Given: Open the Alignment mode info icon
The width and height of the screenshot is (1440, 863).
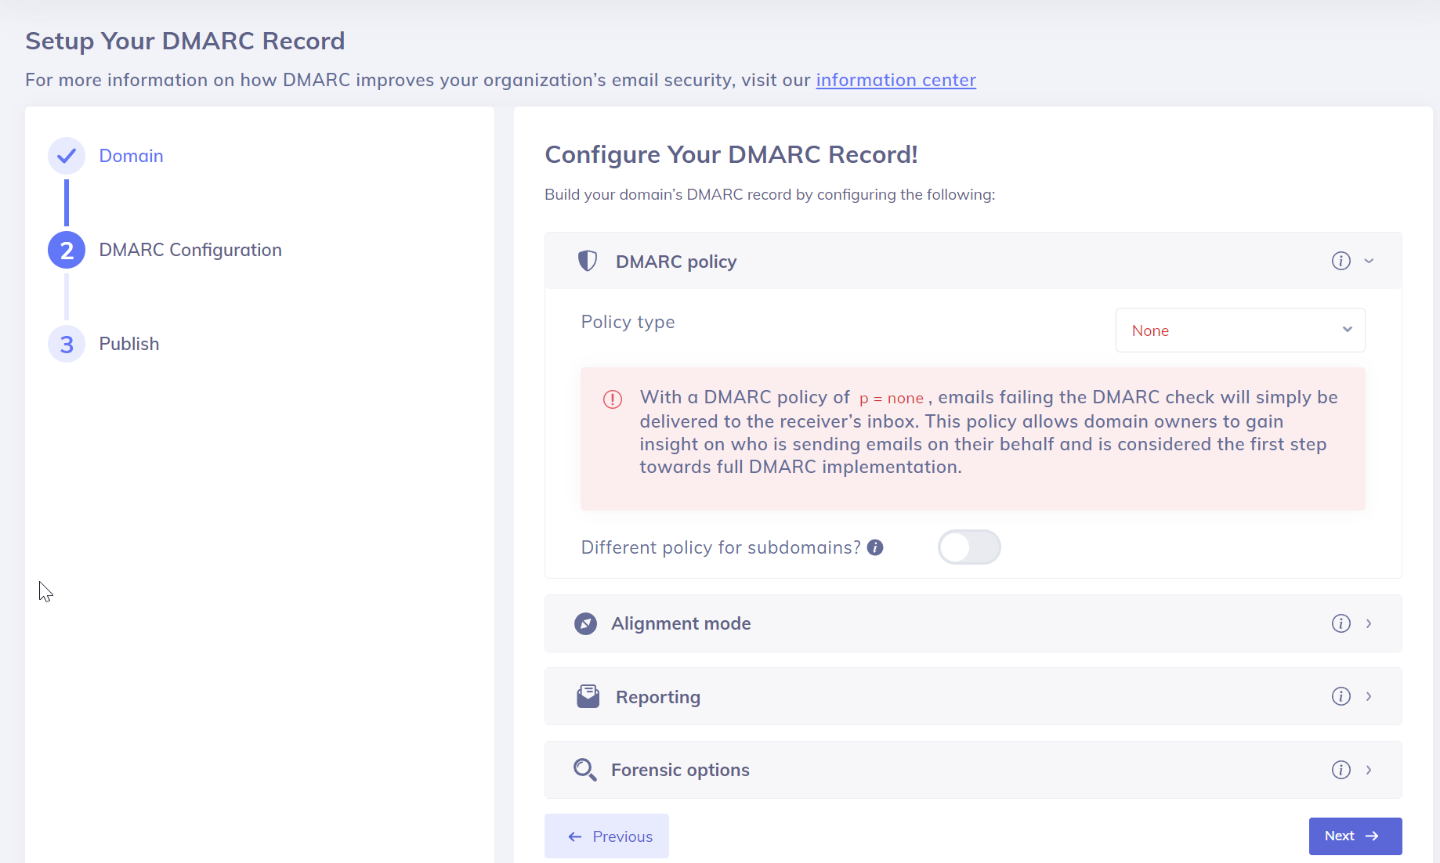Looking at the screenshot, I should pos(1341,623).
